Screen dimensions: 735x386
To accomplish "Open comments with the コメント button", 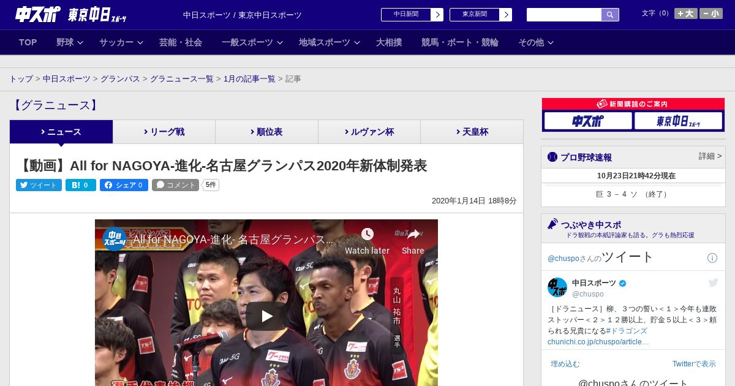I will (x=175, y=185).
